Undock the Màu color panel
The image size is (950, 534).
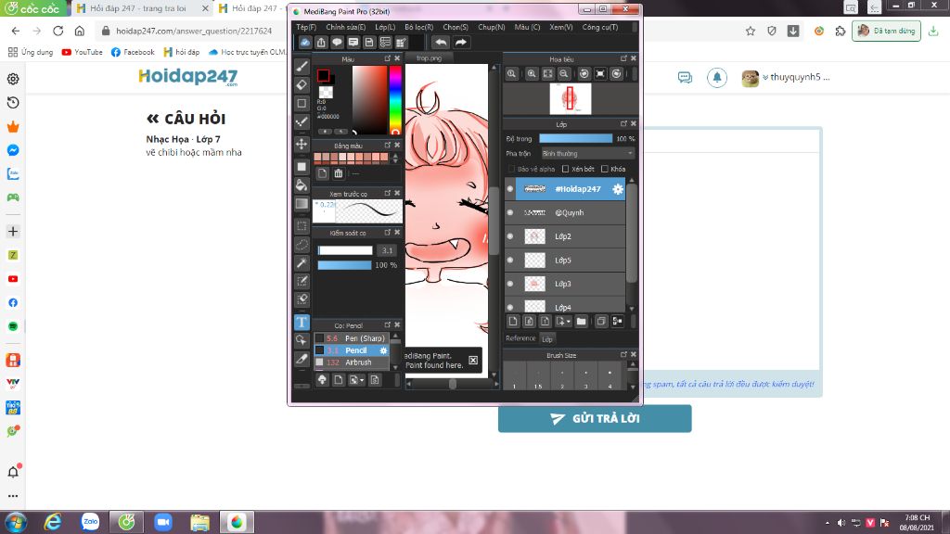point(388,58)
